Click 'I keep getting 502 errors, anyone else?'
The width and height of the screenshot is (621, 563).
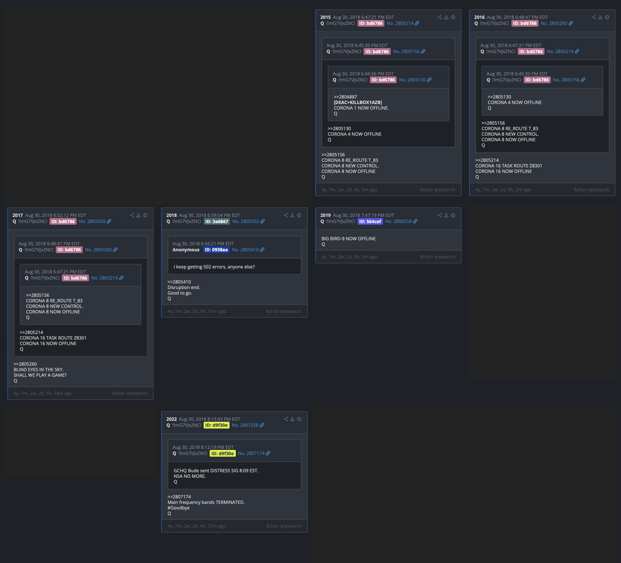tap(214, 267)
